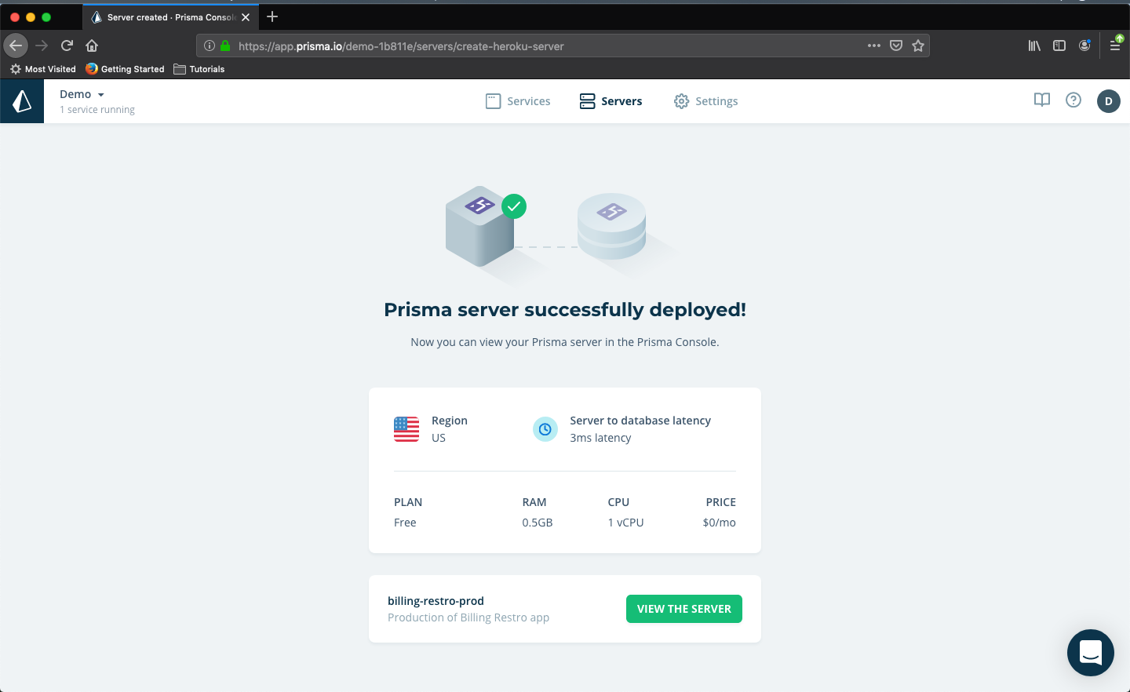Reload the current page

tap(67, 46)
